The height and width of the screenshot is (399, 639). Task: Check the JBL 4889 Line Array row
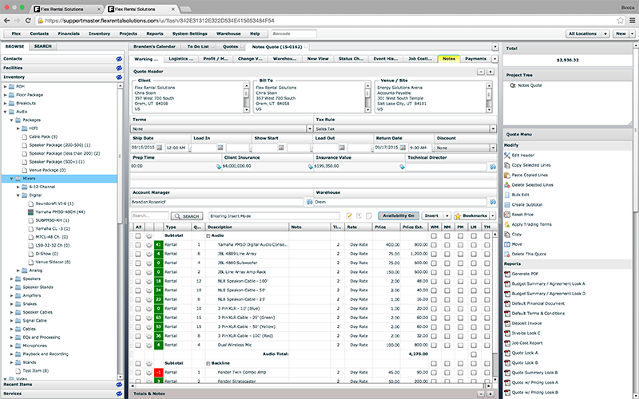click(137, 254)
